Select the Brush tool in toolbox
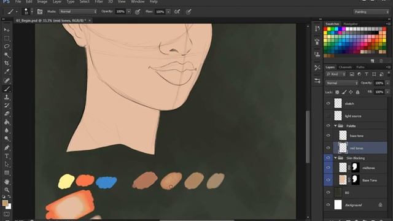The height and width of the screenshot is (221, 393). click(7, 88)
